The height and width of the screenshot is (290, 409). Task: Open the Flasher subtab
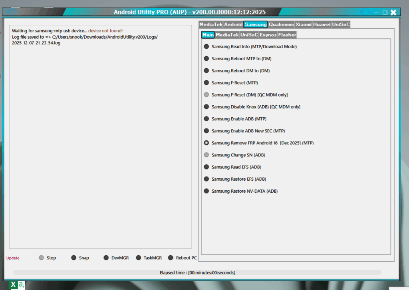click(287, 35)
